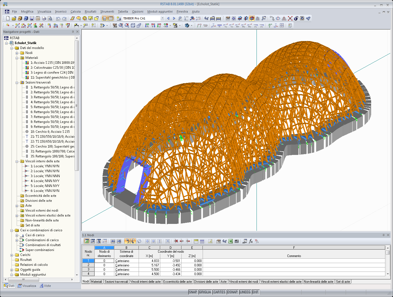Screen dimensions: 393x297
Task: Go to next module case arrow
Action: tap(174, 18)
